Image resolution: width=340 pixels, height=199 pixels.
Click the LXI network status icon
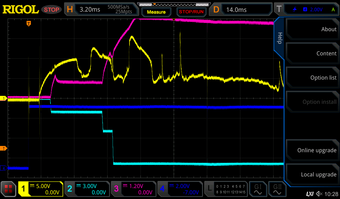coord(309,194)
